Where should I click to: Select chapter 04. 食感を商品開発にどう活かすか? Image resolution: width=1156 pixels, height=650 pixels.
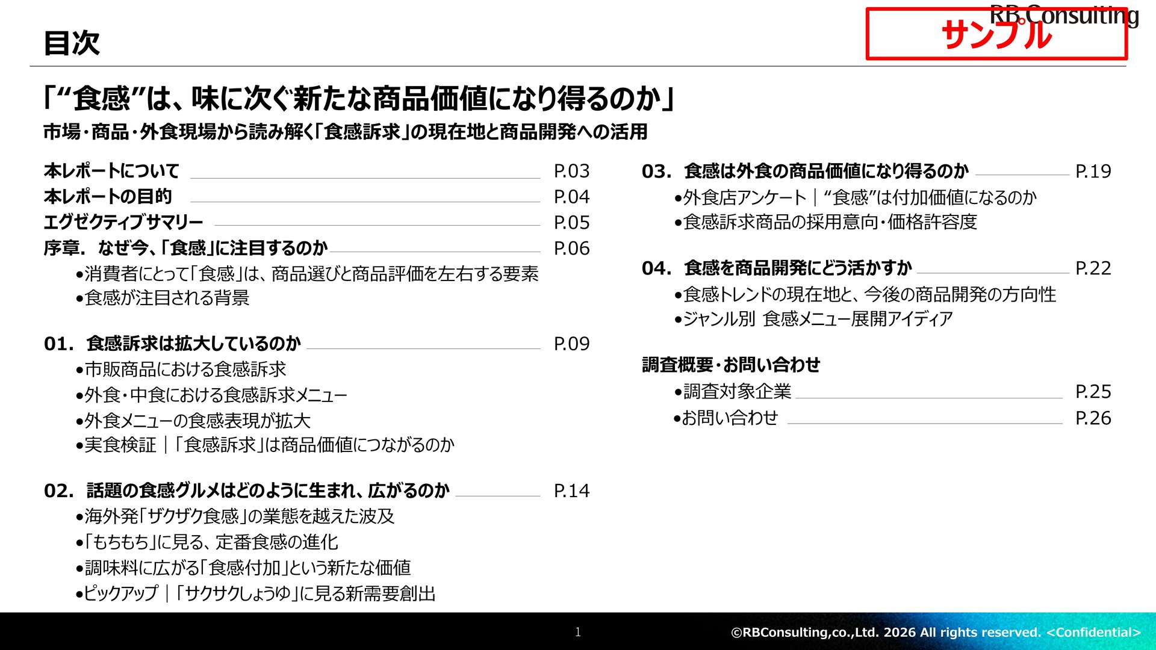pos(777,268)
